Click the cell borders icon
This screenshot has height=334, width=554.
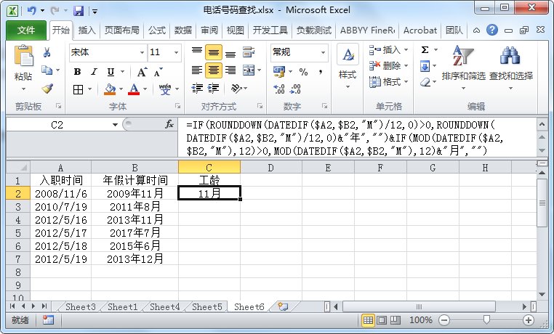[x=78, y=89]
